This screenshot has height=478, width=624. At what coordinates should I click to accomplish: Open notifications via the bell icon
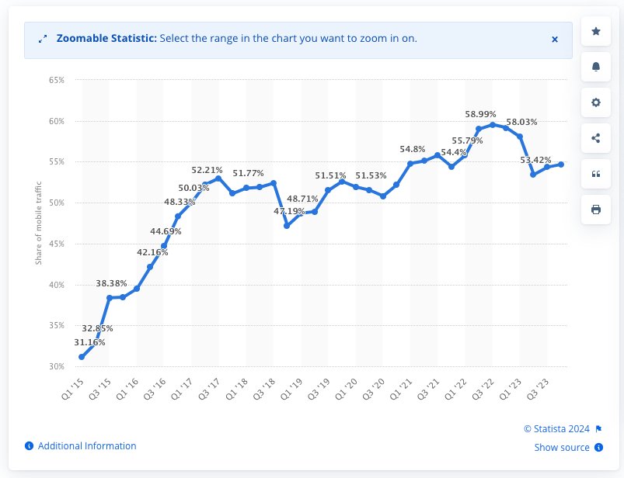click(595, 67)
